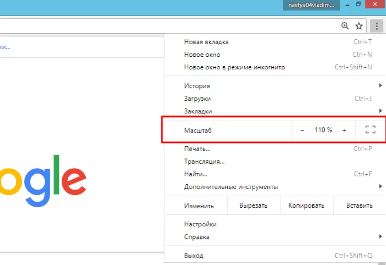Click the Изменить label
This screenshot has height=265, width=386.
click(199, 206)
